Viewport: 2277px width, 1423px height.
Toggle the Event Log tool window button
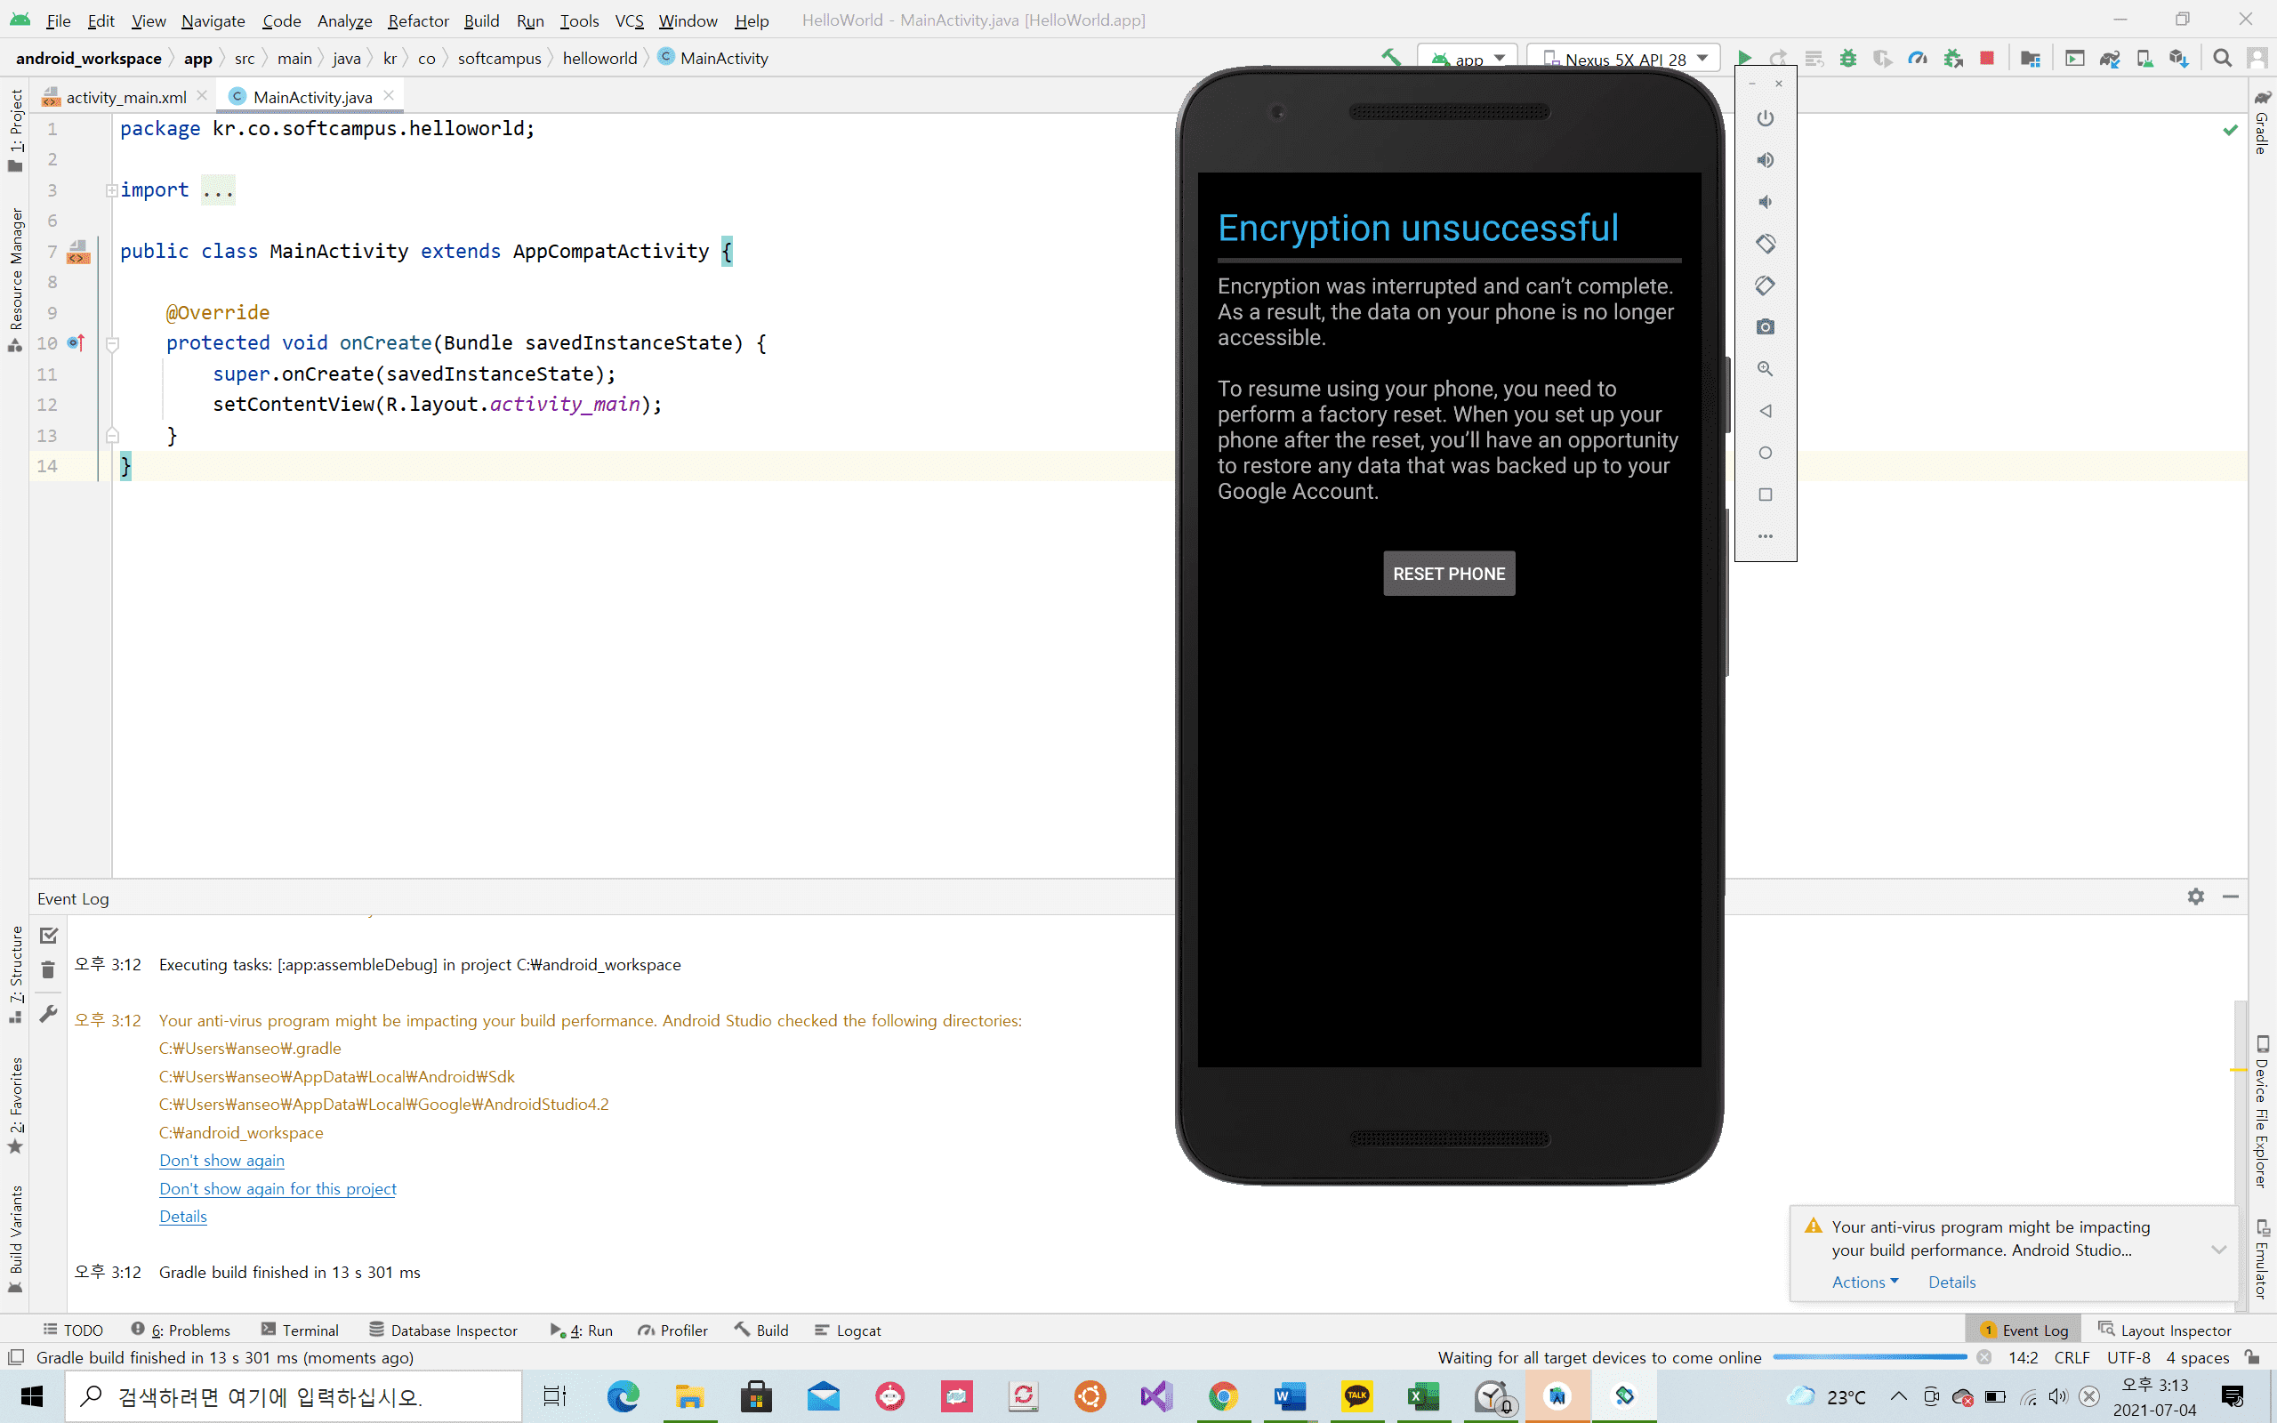(x=2024, y=1330)
